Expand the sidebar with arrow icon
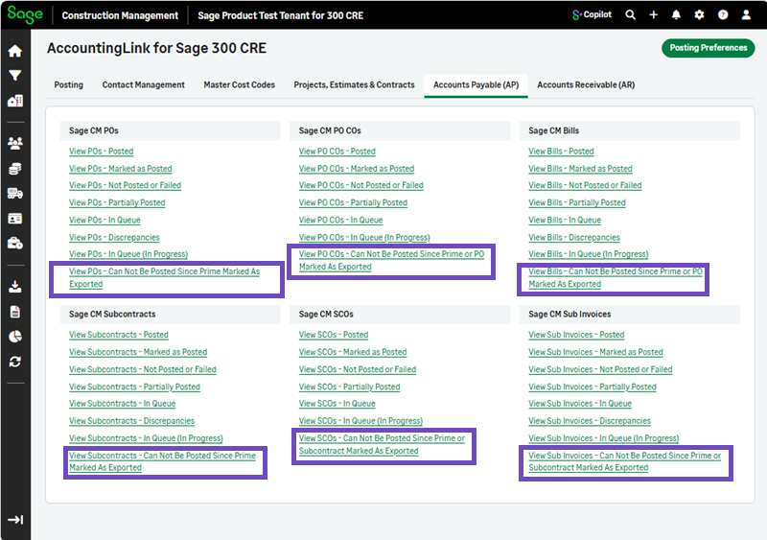This screenshot has width=767, height=540. (15, 520)
